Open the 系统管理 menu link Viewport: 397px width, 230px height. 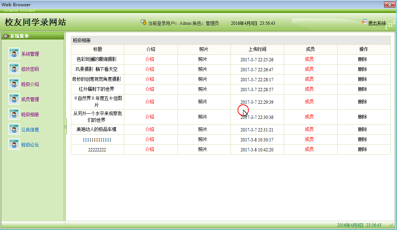pyautogui.click(x=30, y=54)
